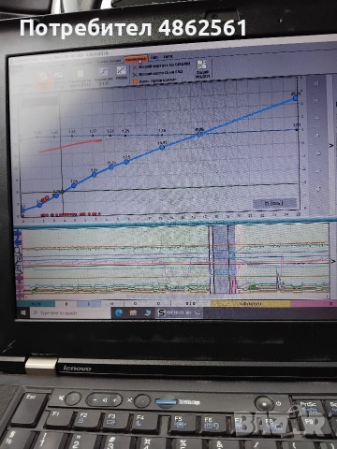Click the pink status bar cell
This screenshot has width=337, height=449.
(x=314, y=303)
